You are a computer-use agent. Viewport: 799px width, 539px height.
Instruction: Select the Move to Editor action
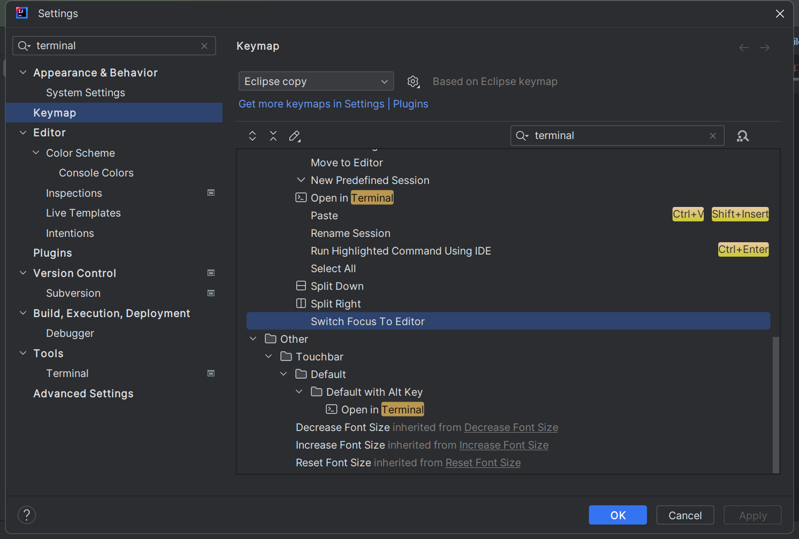[x=508, y=162]
